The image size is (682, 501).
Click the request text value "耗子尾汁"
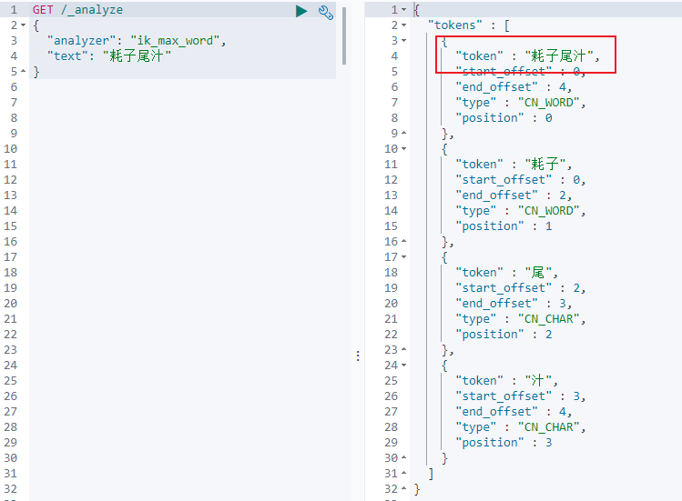point(137,56)
